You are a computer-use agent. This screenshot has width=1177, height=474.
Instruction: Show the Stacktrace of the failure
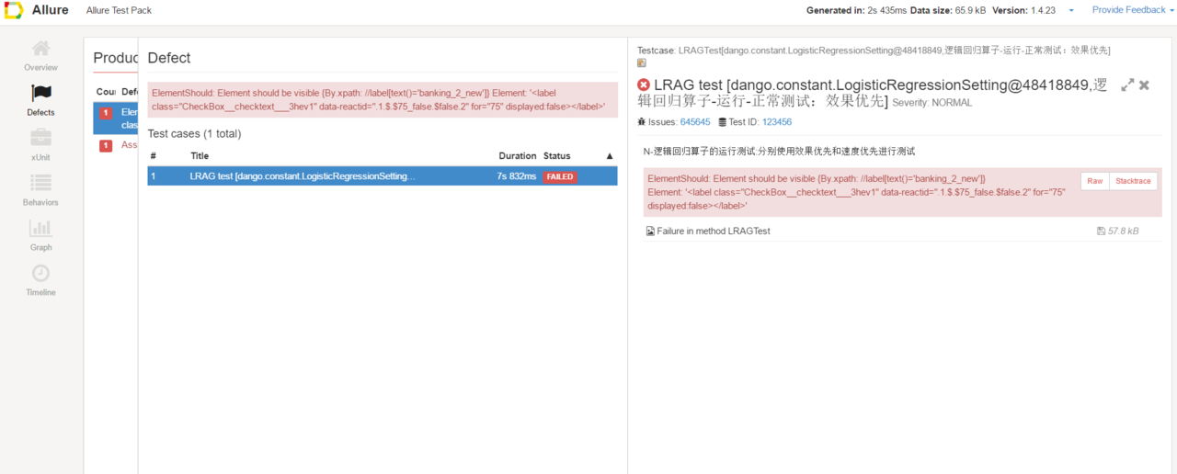[1133, 181]
